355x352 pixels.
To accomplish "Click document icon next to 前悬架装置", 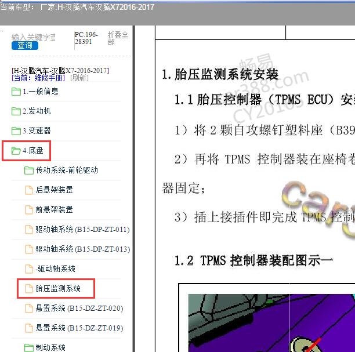I will [29, 209].
